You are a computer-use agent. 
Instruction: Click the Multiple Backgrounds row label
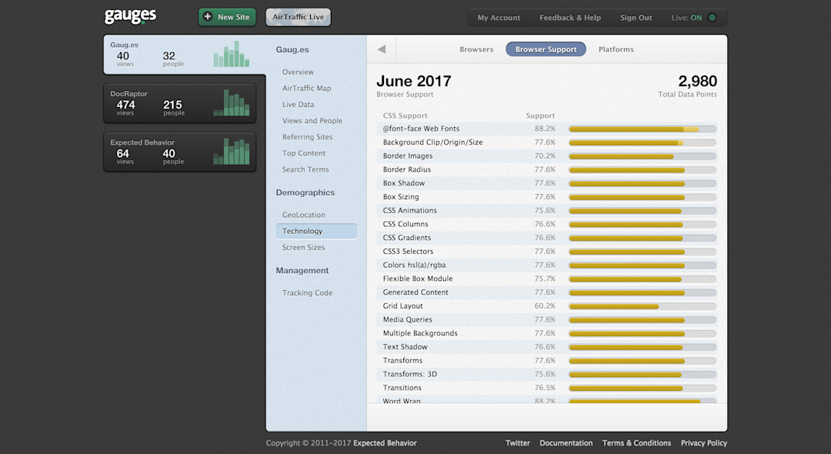(x=420, y=333)
